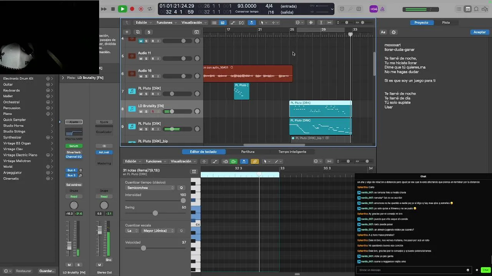
Task: Expand Studio Strings category in library
Action: point(52,131)
